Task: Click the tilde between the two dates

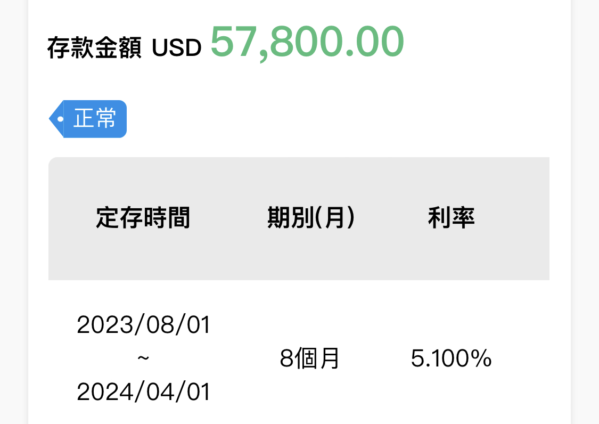Action: point(143,358)
